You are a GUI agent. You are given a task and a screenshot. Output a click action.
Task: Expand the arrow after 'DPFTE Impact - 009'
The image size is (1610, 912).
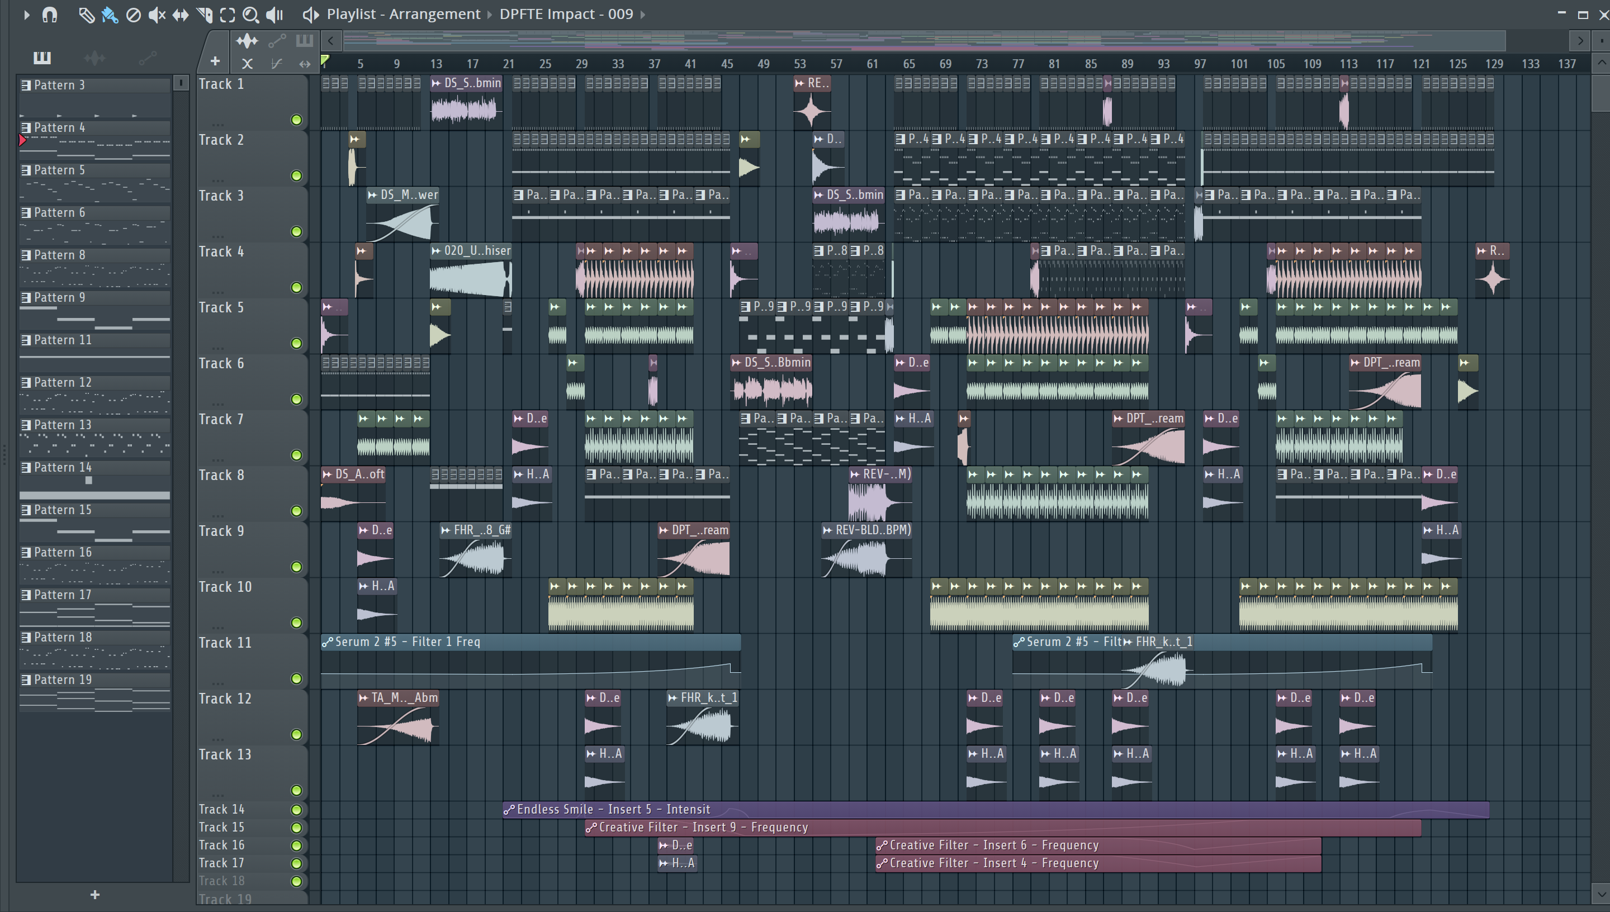643,15
